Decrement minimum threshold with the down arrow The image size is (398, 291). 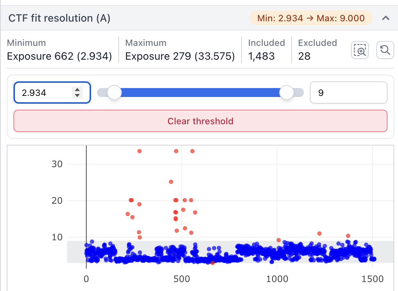coord(77,96)
